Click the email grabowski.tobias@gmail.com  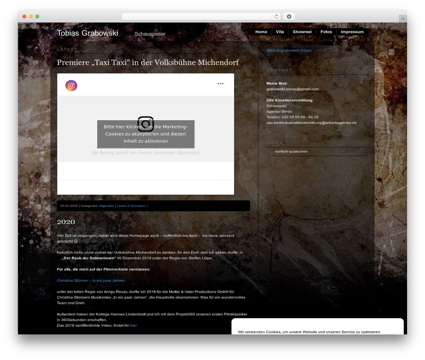[x=293, y=89]
